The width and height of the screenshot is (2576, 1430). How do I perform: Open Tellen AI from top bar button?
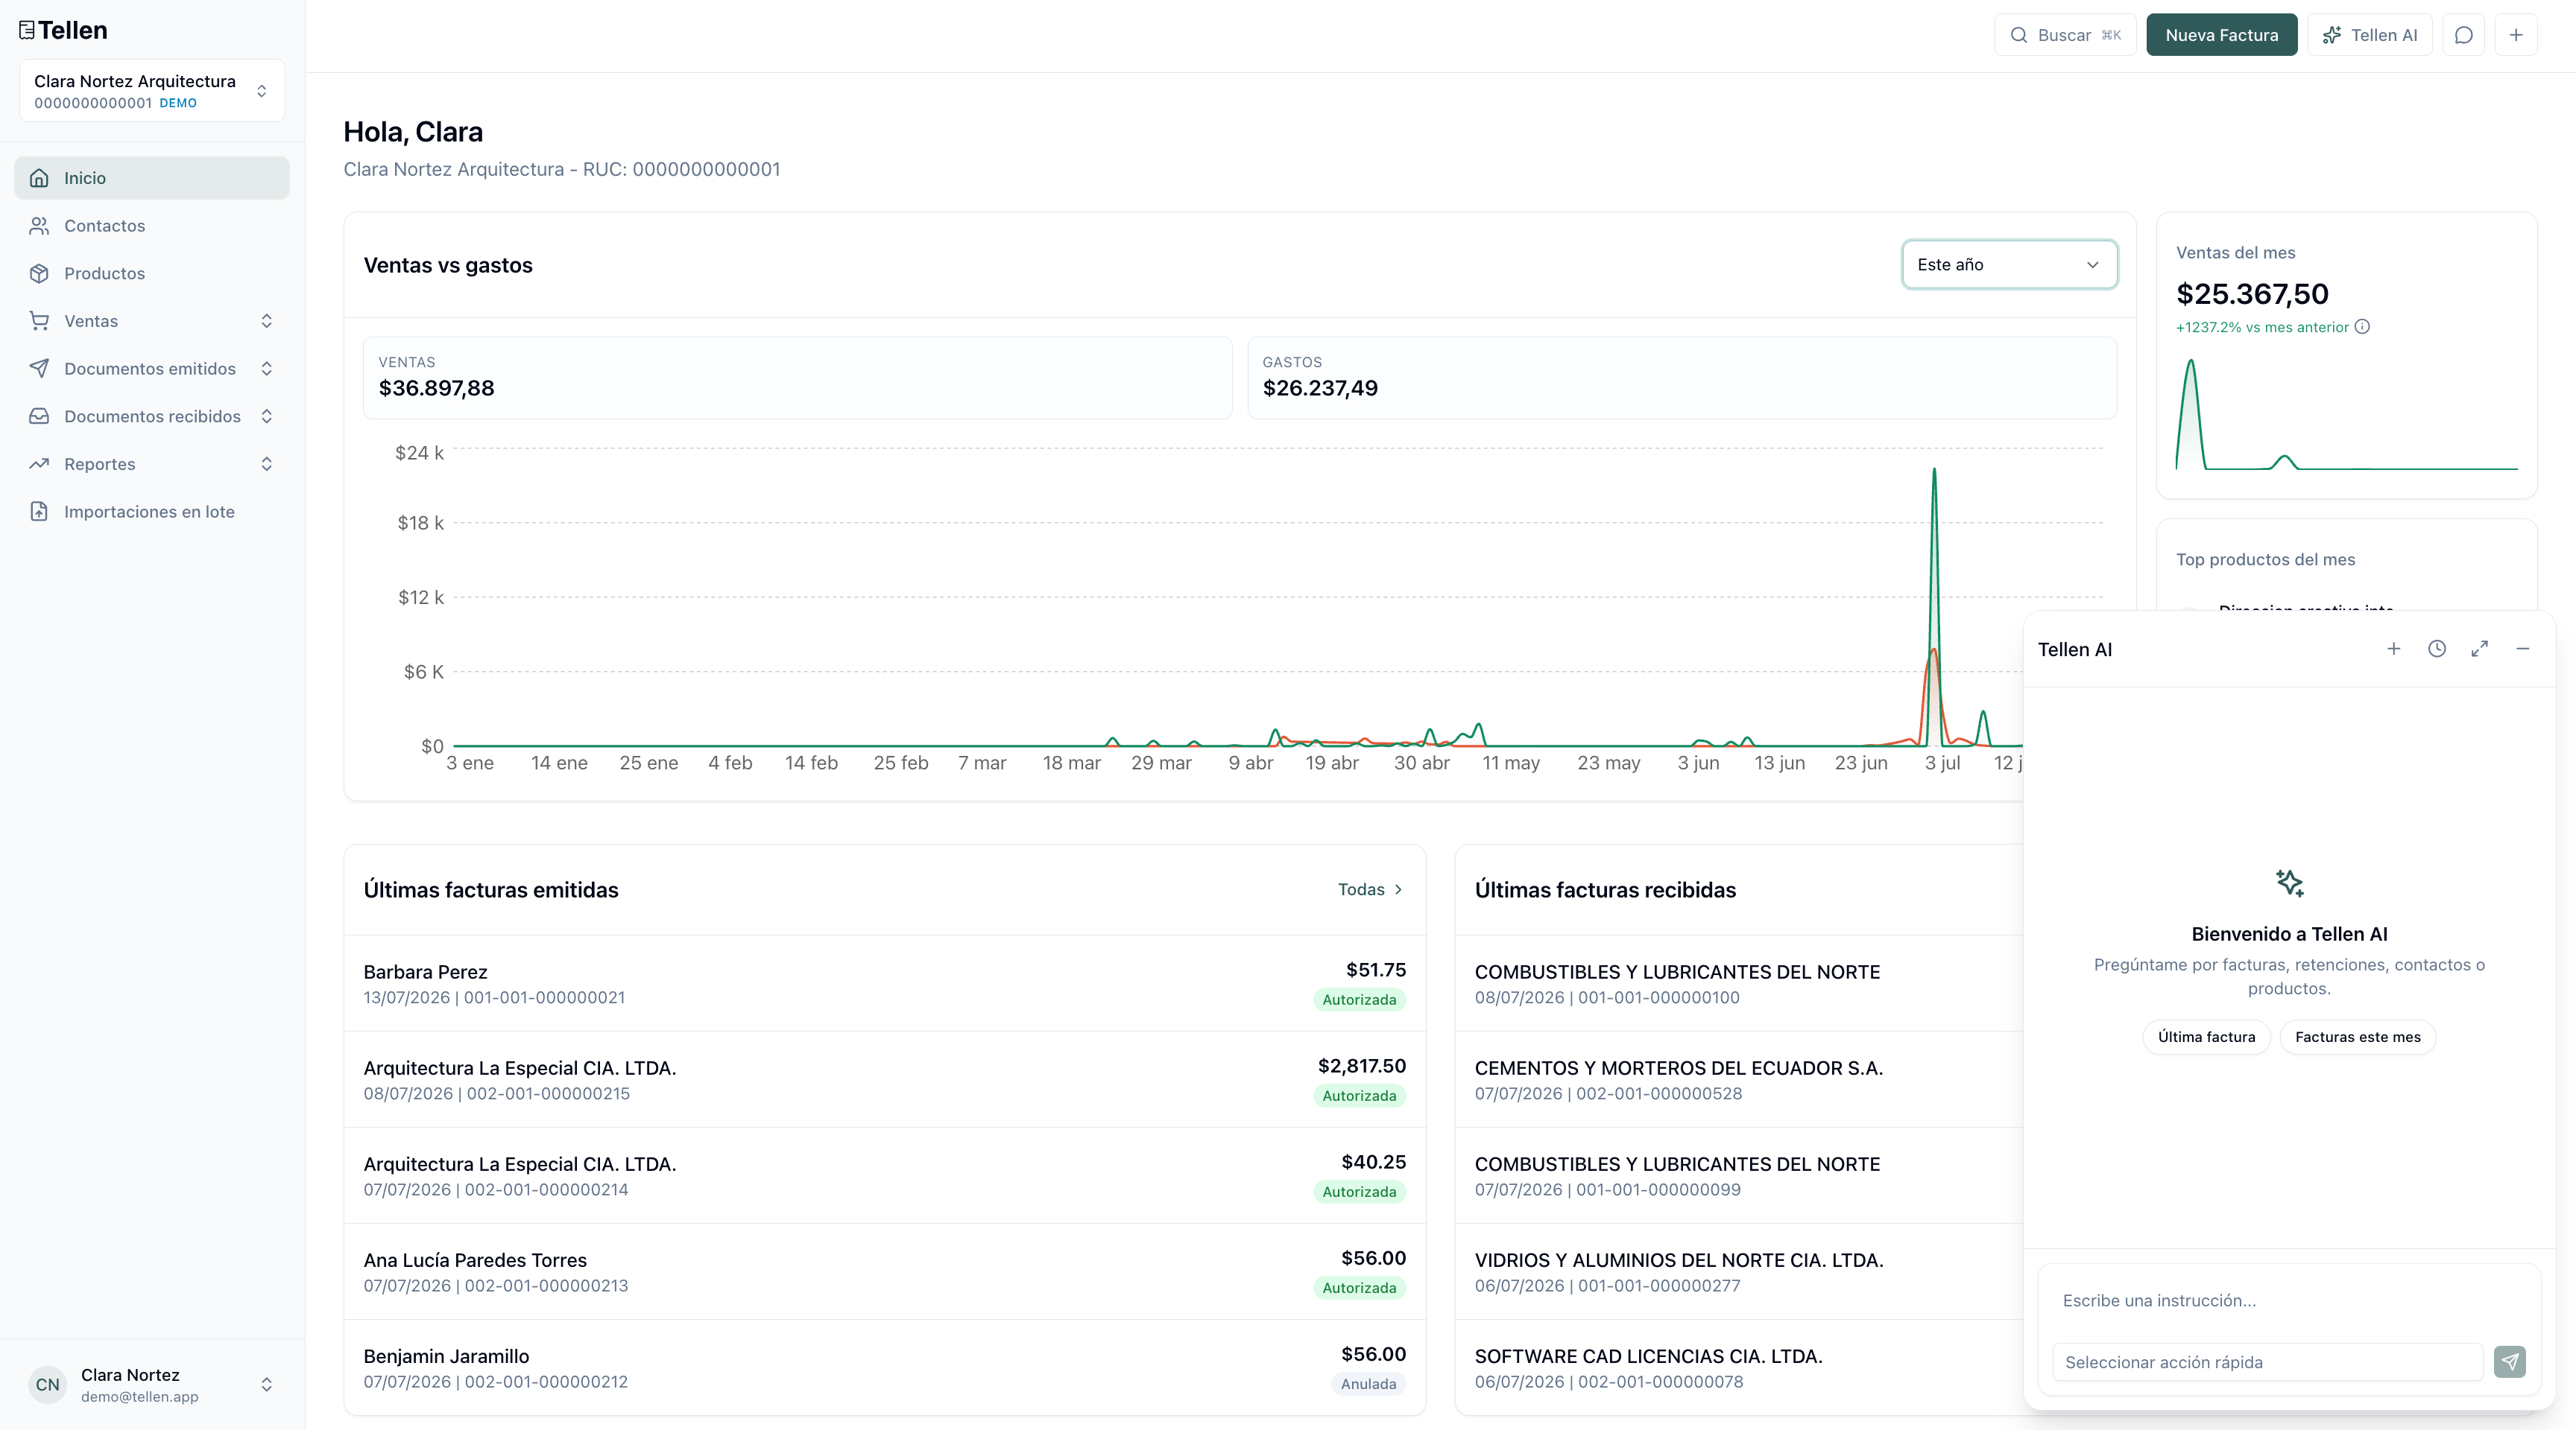(x=2370, y=35)
